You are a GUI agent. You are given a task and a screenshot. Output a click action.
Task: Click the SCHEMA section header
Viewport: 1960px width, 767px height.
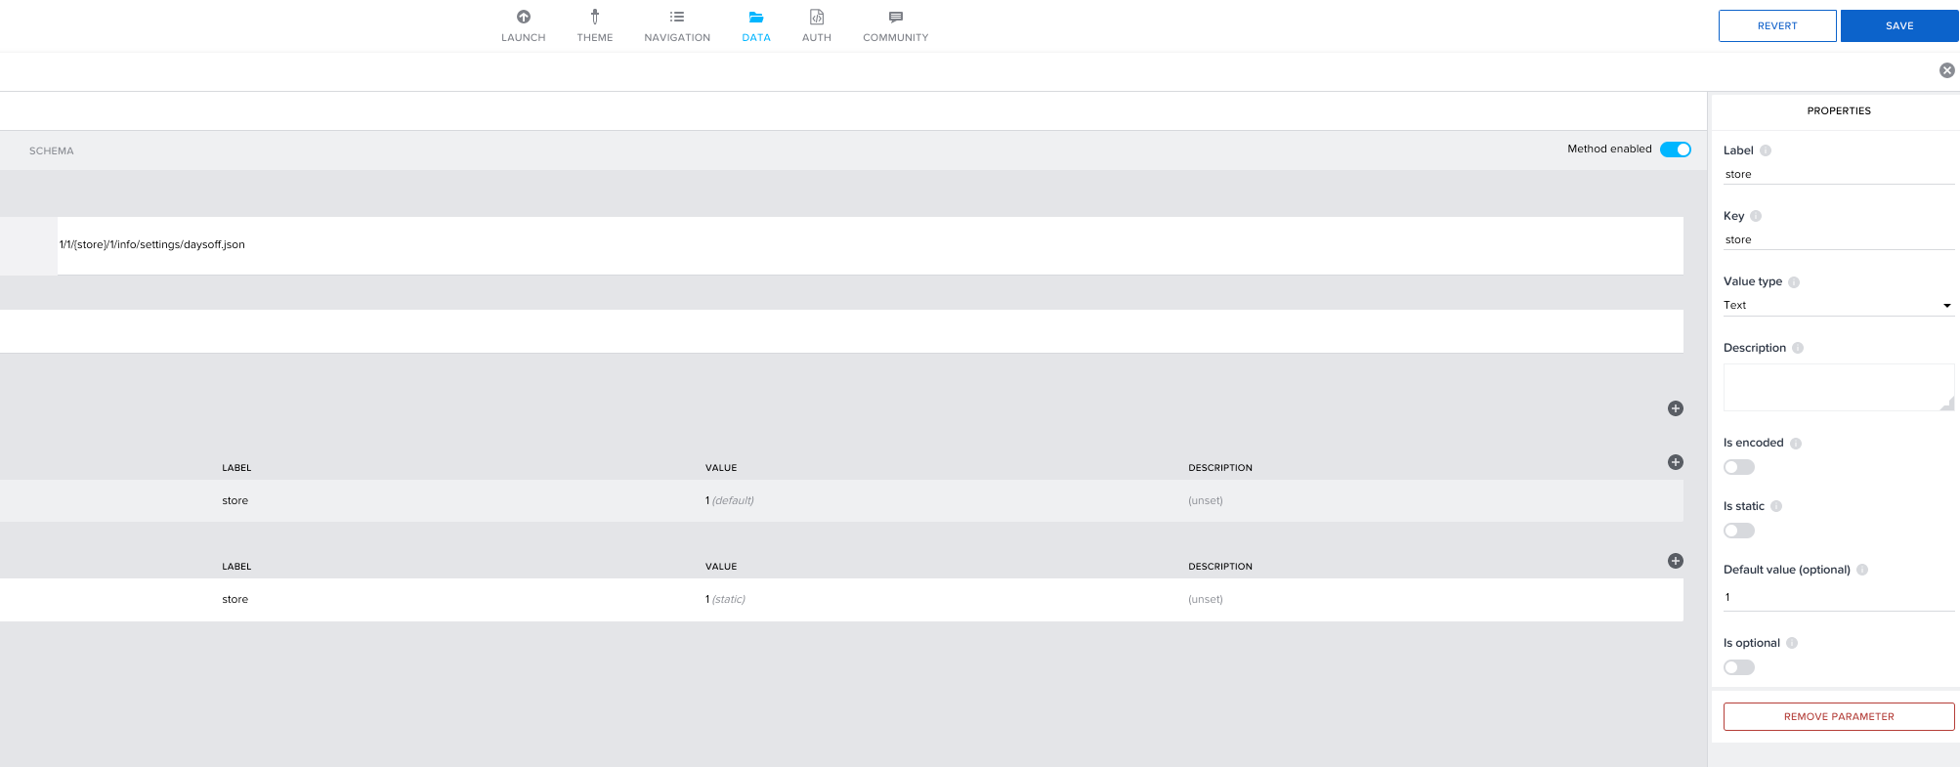[x=52, y=150]
